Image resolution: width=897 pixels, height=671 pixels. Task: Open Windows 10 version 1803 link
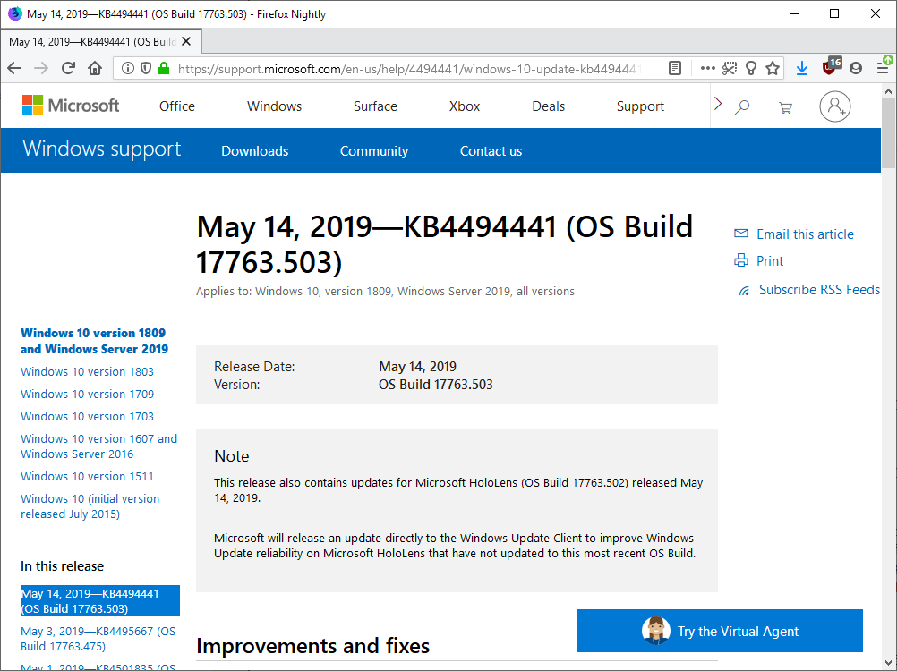coord(87,371)
